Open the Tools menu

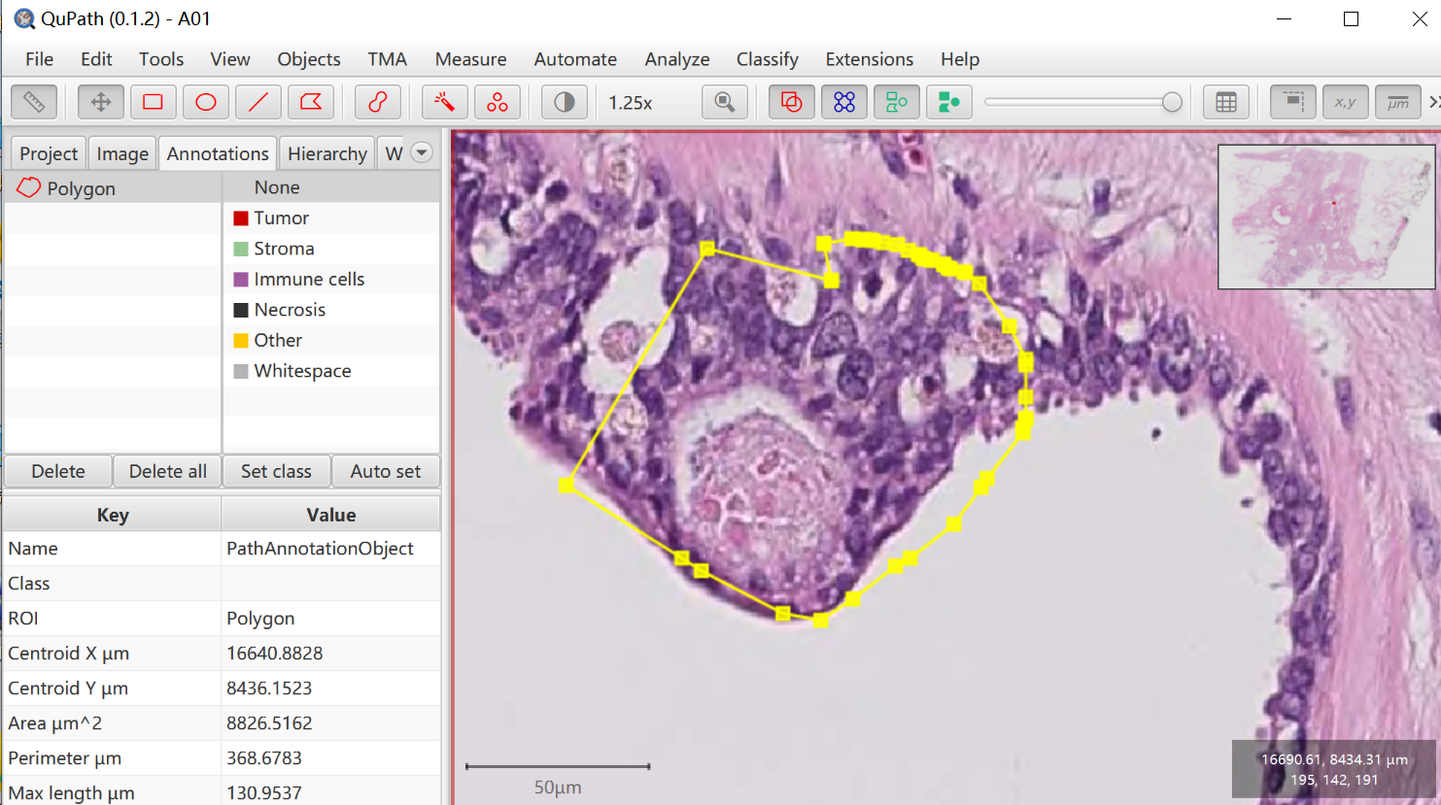[161, 59]
